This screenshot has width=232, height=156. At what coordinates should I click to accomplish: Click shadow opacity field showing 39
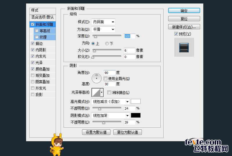click(129, 122)
